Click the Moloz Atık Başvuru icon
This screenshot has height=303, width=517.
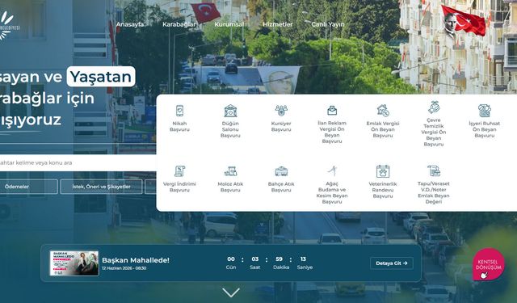point(230,171)
